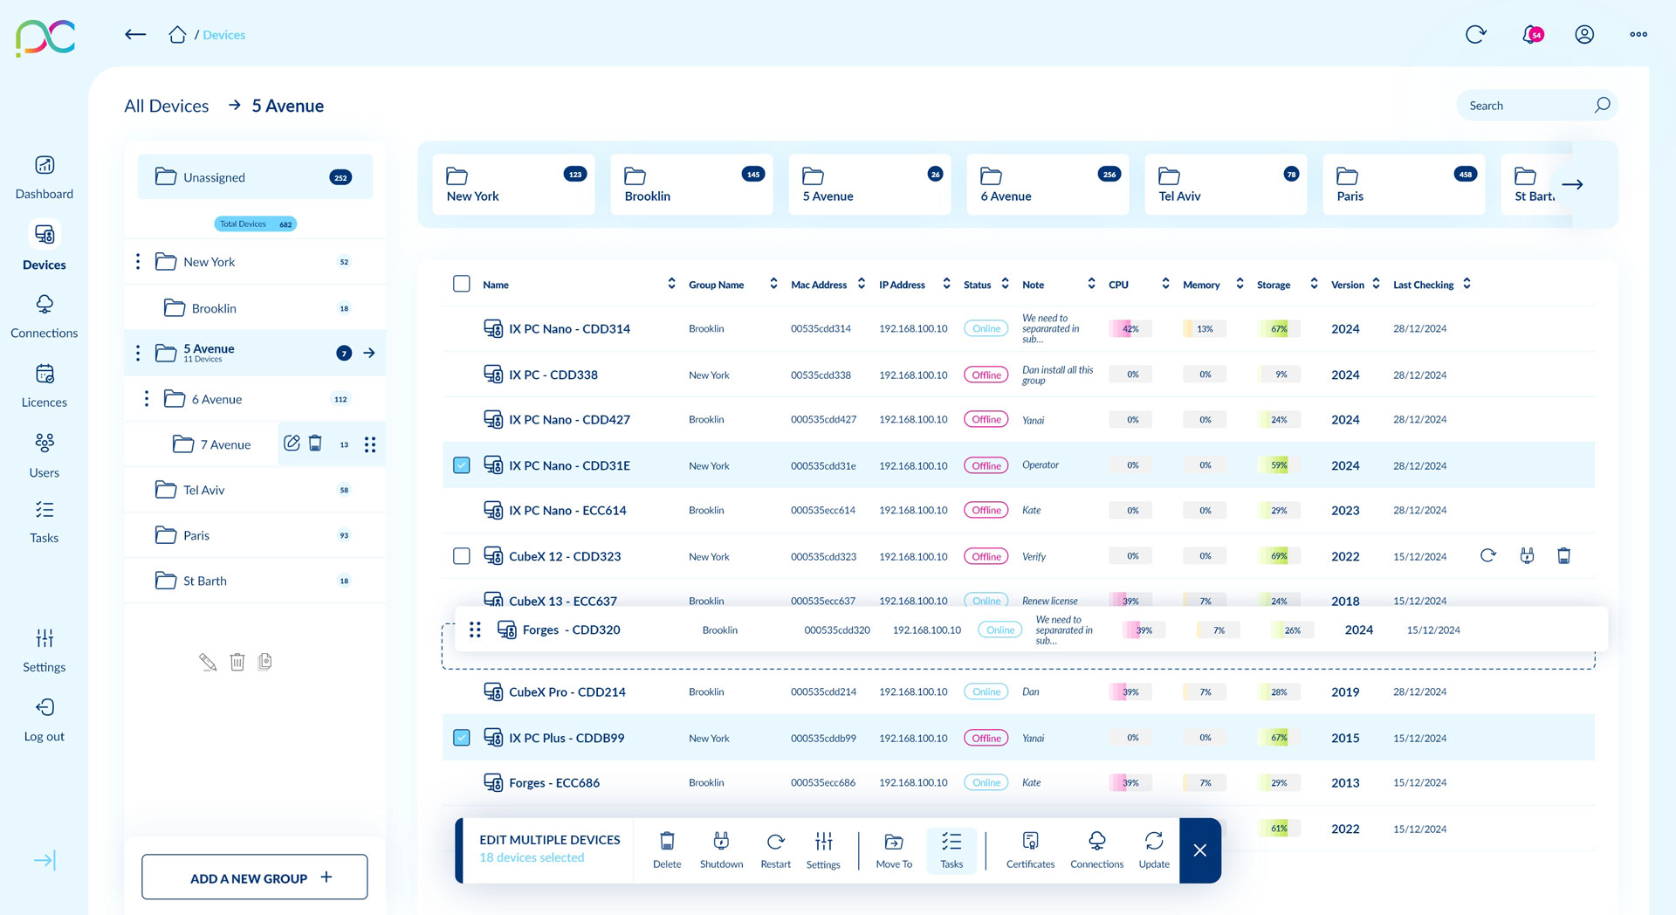Click the Devices breadcrumb link
The width and height of the screenshot is (1676, 915).
pyautogui.click(x=224, y=35)
